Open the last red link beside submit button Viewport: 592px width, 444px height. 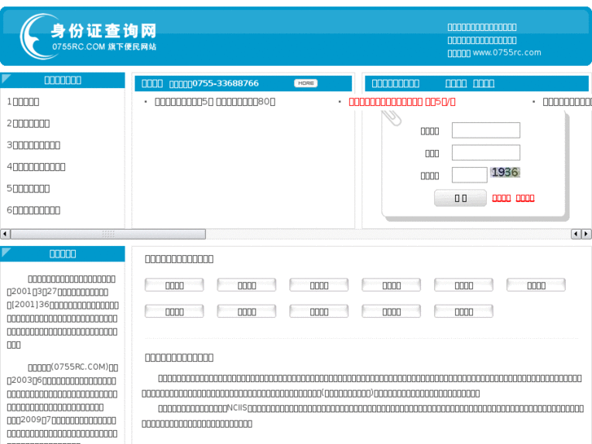pos(525,199)
